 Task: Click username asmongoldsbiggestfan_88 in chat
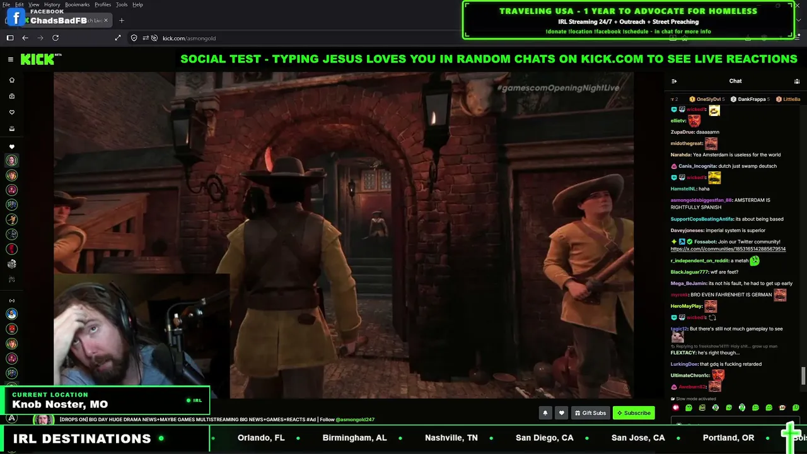pos(701,200)
